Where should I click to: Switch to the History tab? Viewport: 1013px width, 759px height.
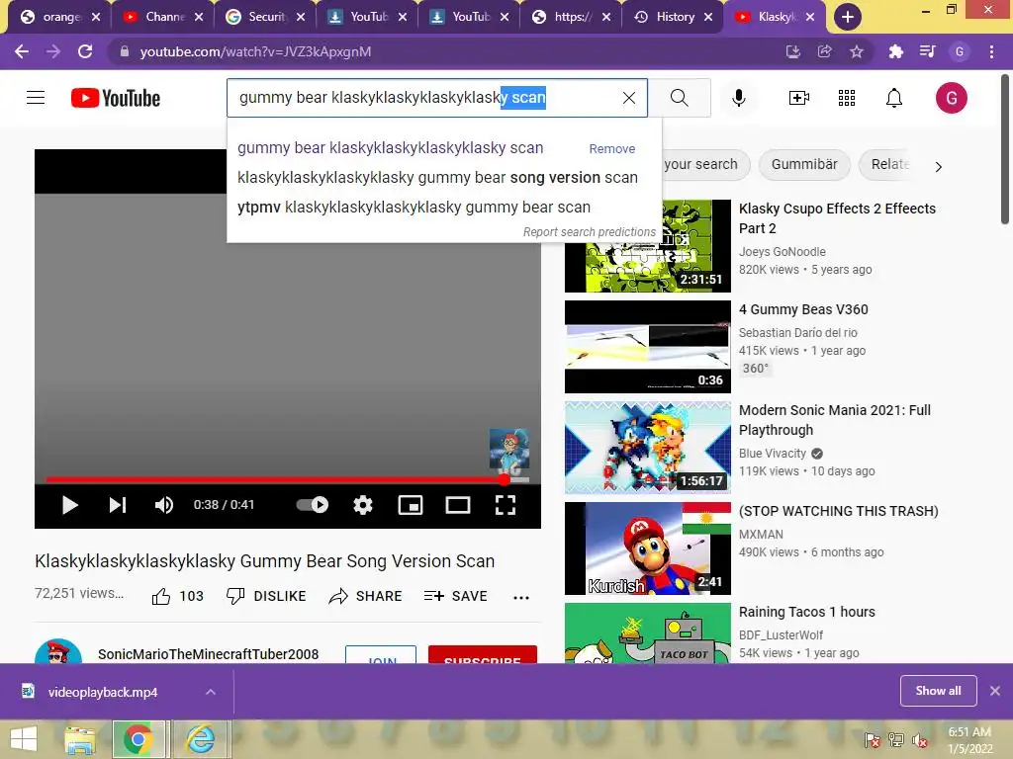(672, 17)
